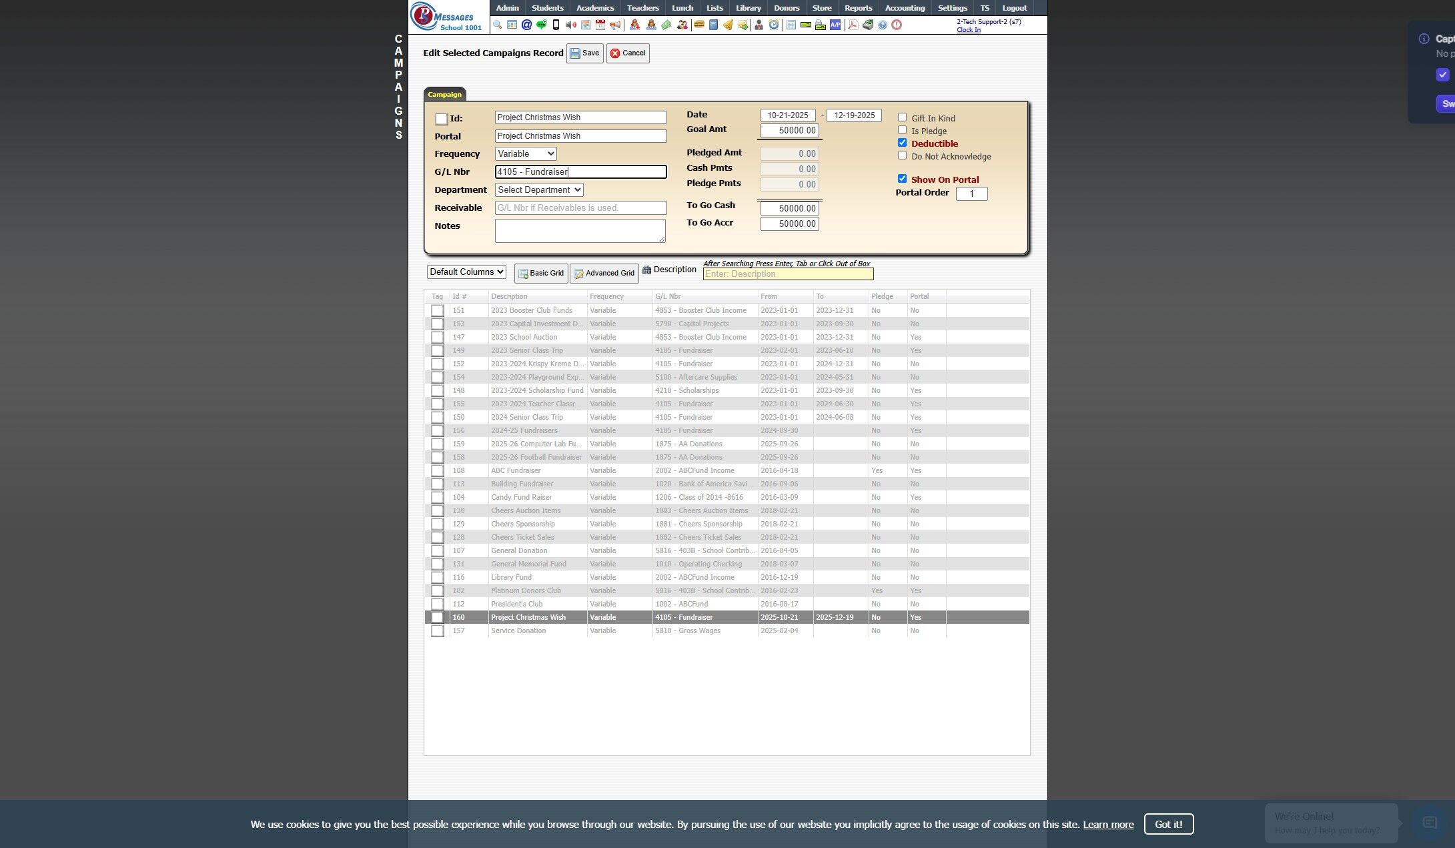The image size is (1455, 848).
Task: Click the mobile phone icon in toolbar
Action: pos(556,25)
